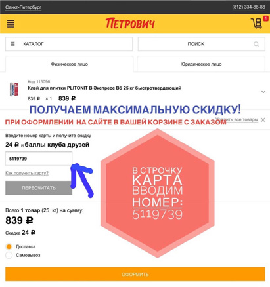The height and width of the screenshot is (287, 270).
Task: Open the Как получить карту? link
Action: pos(27,173)
